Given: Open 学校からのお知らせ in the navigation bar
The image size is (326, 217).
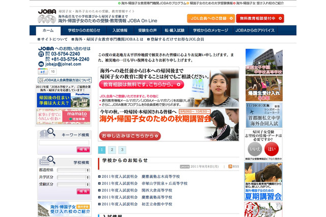Looking at the screenshot, I should [x=84, y=31].
